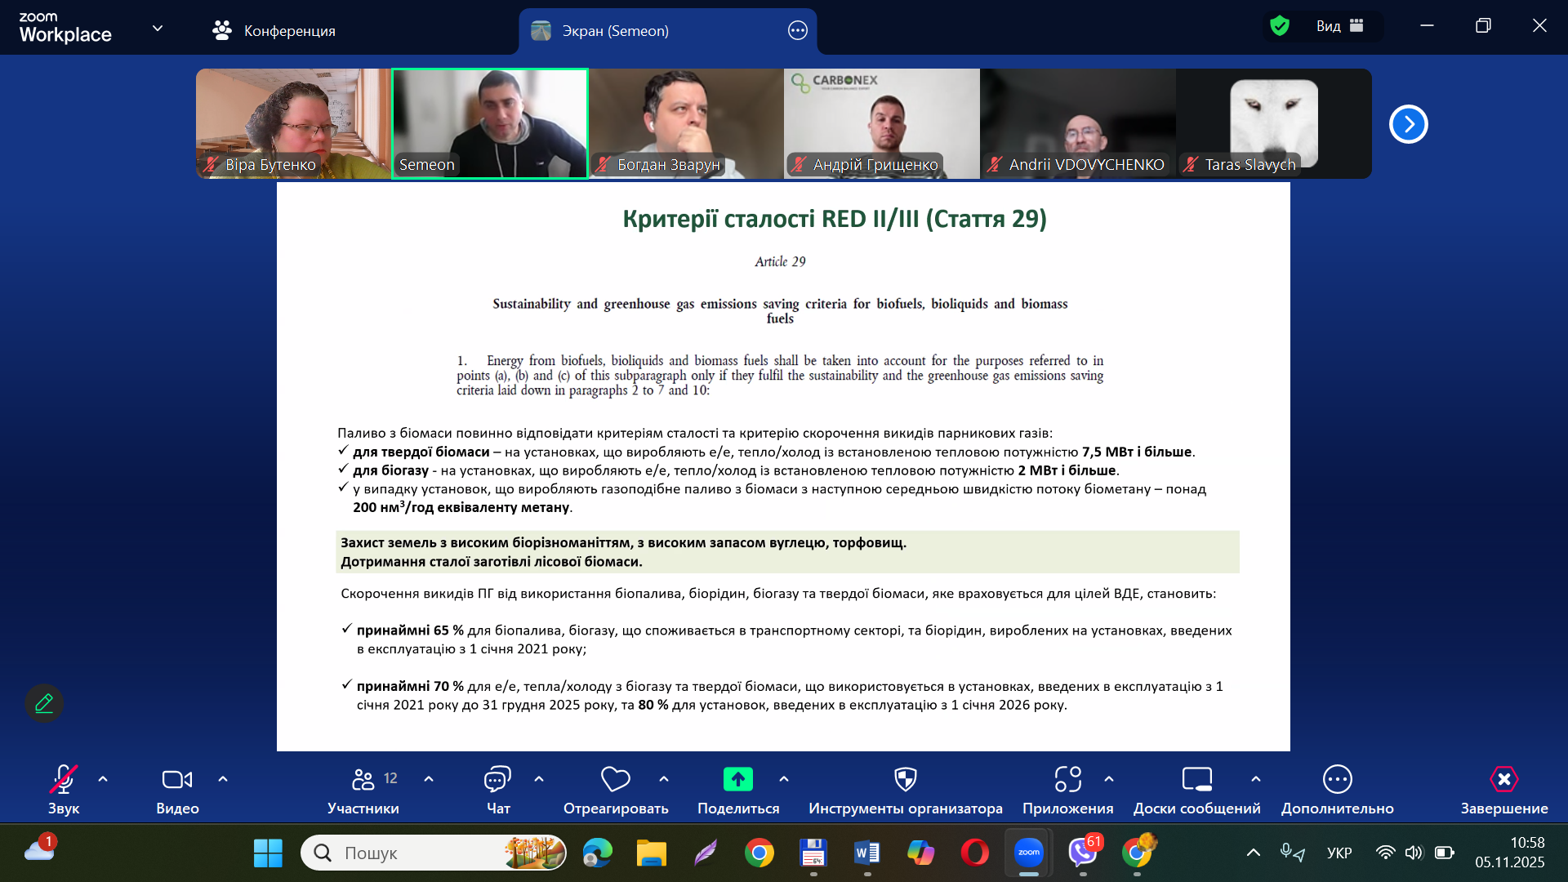Switch to the Конференция tab
1568x882 pixels.
tap(274, 31)
